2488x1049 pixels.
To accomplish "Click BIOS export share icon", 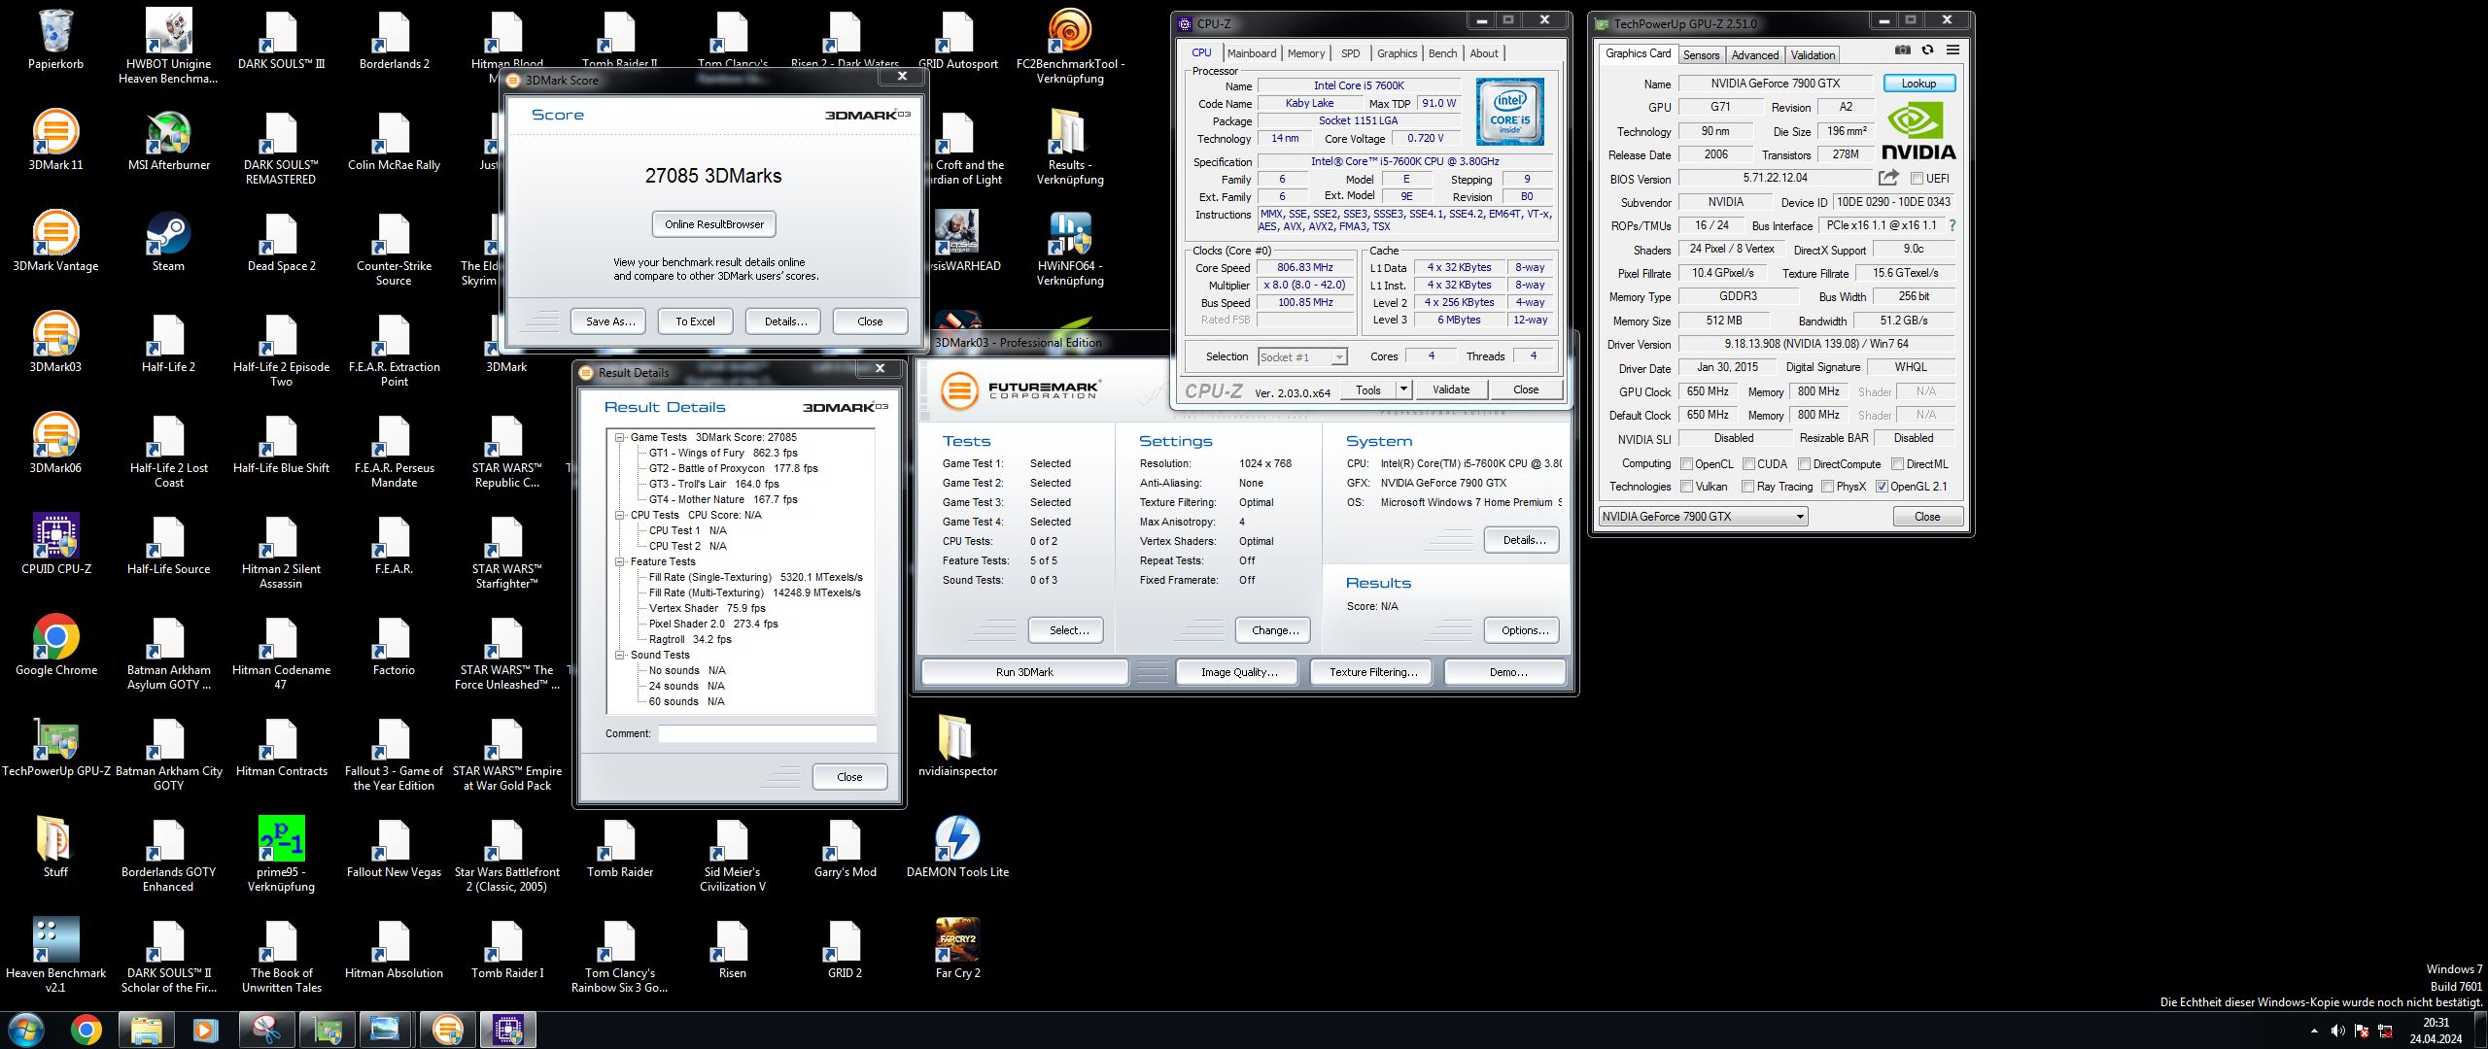I will 1888,178.
